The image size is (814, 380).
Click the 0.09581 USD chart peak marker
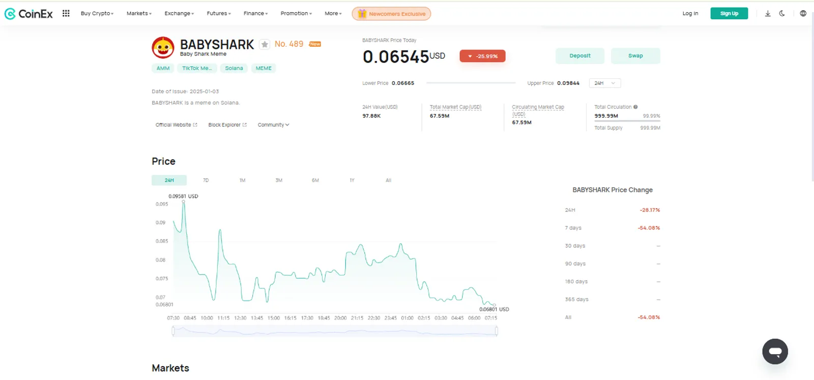[184, 202]
